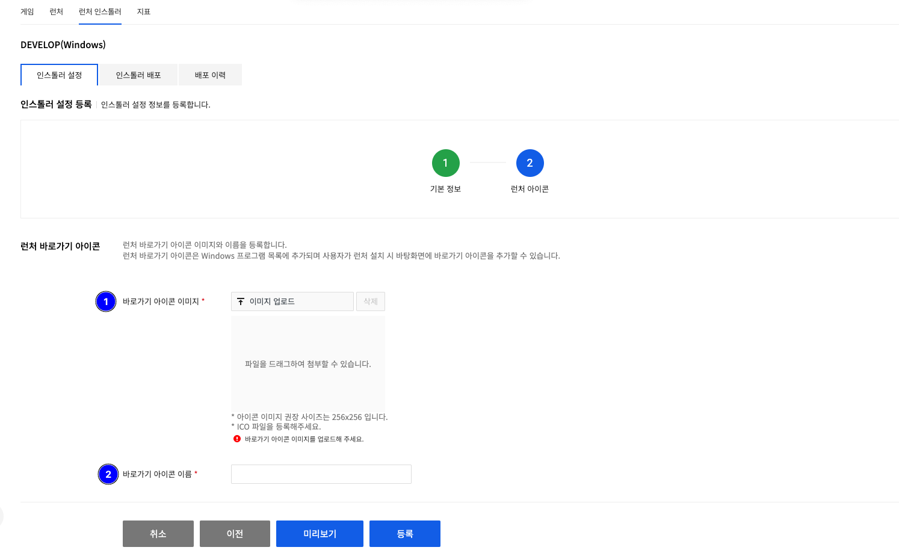This screenshot has height=556, width=899.
Task: Click the file drag-and-drop area
Action: pyautogui.click(x=307, y=364)
